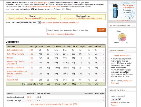The image size is (141, 107).
Task: Remove Walking - 2.5 mph exercise x
Action: (104, 101)
